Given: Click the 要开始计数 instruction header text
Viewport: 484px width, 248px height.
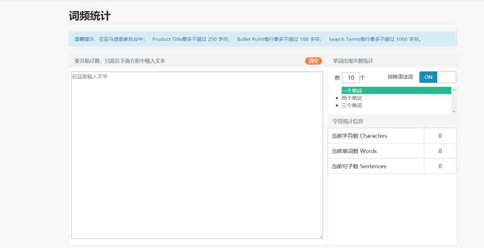Looking at the screenshot, I should (x=120, y=61).
